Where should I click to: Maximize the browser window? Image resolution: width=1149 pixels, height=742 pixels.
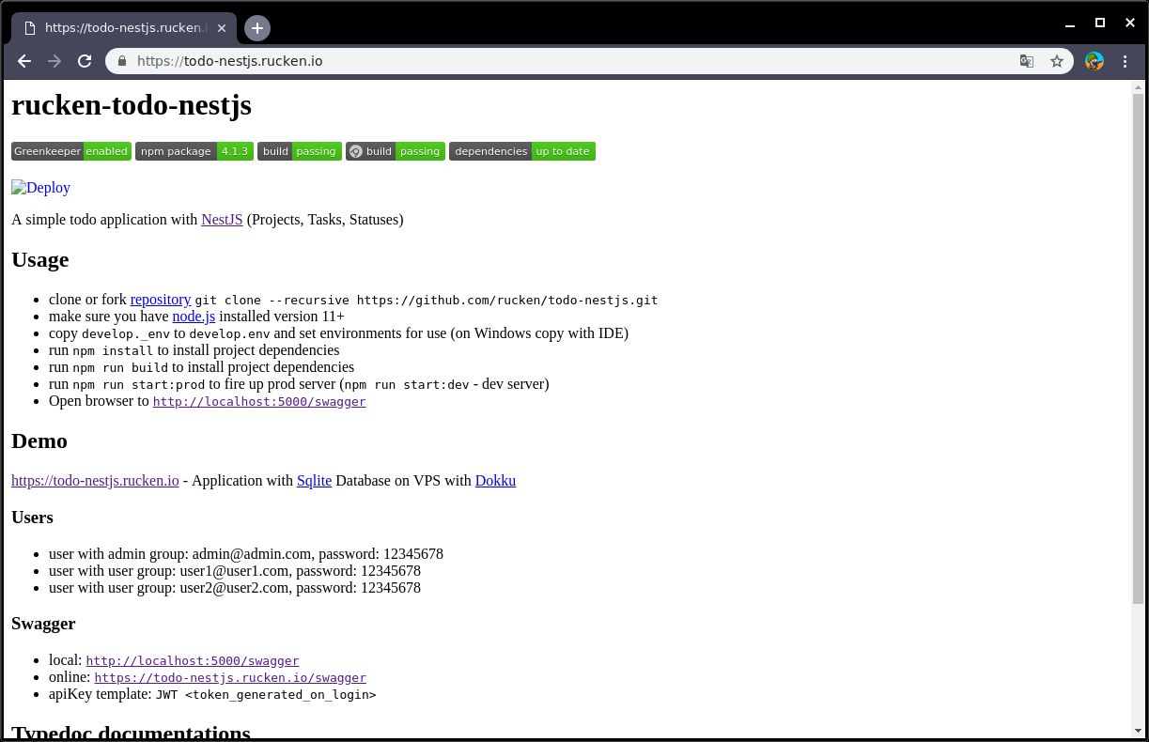coord(1100,23)
